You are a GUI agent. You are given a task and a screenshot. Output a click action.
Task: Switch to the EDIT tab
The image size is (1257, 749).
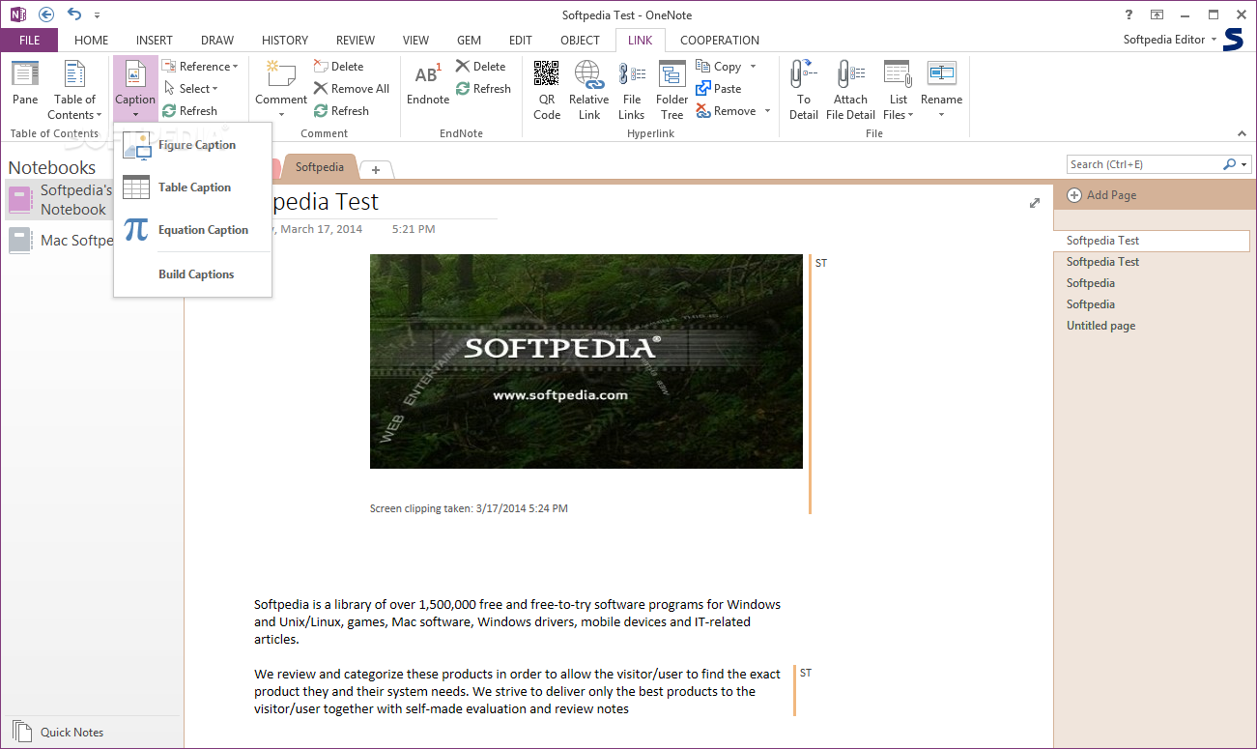coord(521,41)
